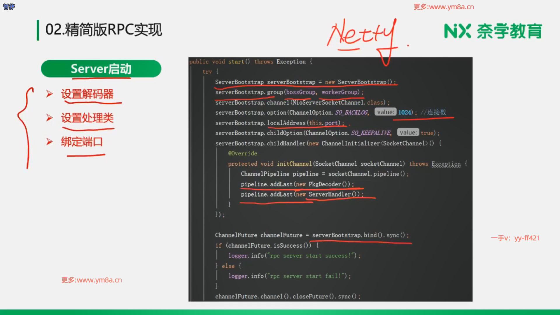The image size is (560, 315).
Task: Open the top-right www.ym8a.cn watermark link
Action: click(x=444, y=7)
